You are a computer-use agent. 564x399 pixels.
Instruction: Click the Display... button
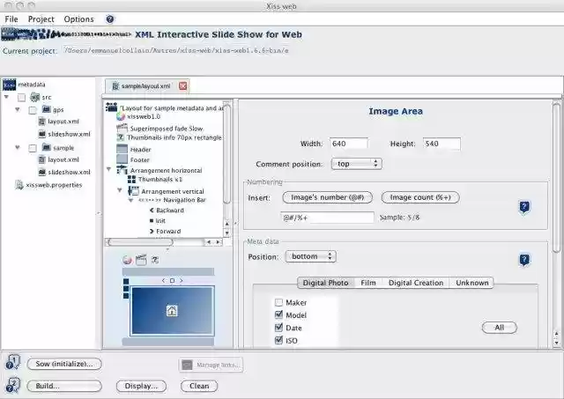coord(141,386)
